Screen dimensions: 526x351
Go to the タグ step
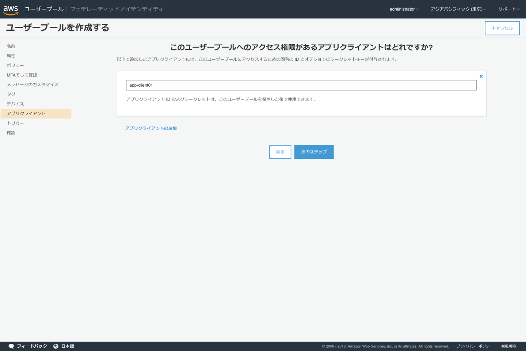coord(11,94)
